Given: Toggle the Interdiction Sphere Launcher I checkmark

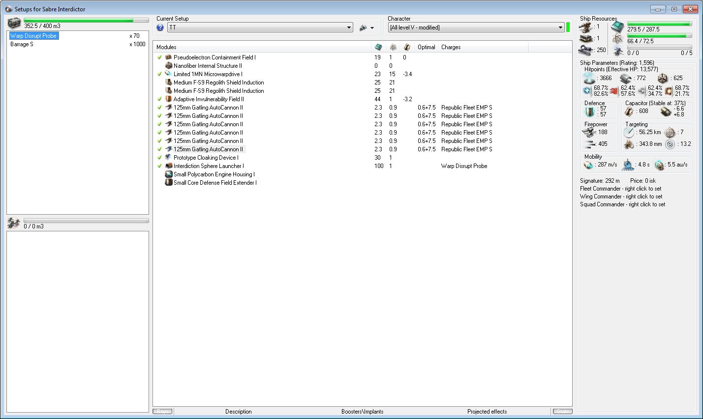Looking at the screenshot, I should click(x=159, y=166).
